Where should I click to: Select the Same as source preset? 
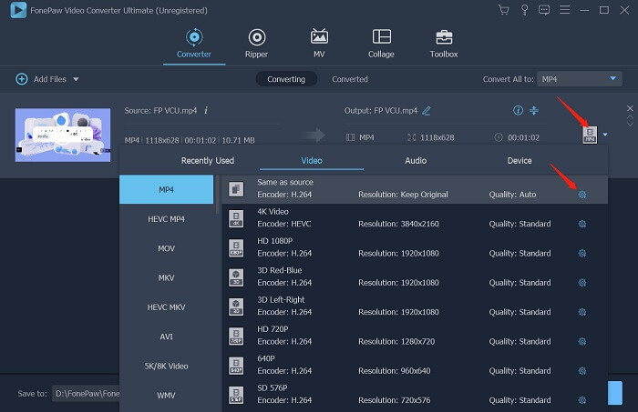[x=415, y=189]
